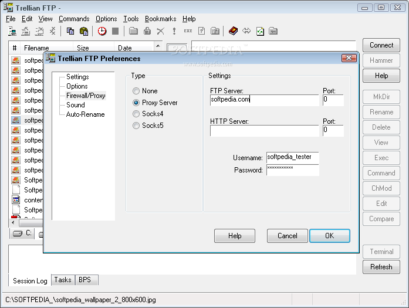
Task: Click the FTP Server Port field
Action: (x=333, y=100)
